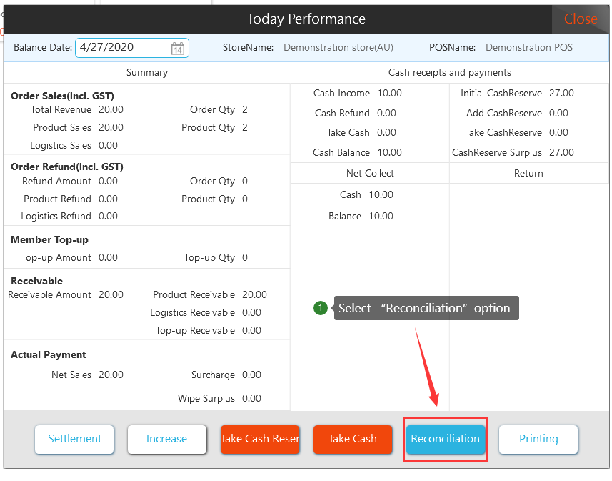
Task: Click the Printing button
Action: coord(538,439)
